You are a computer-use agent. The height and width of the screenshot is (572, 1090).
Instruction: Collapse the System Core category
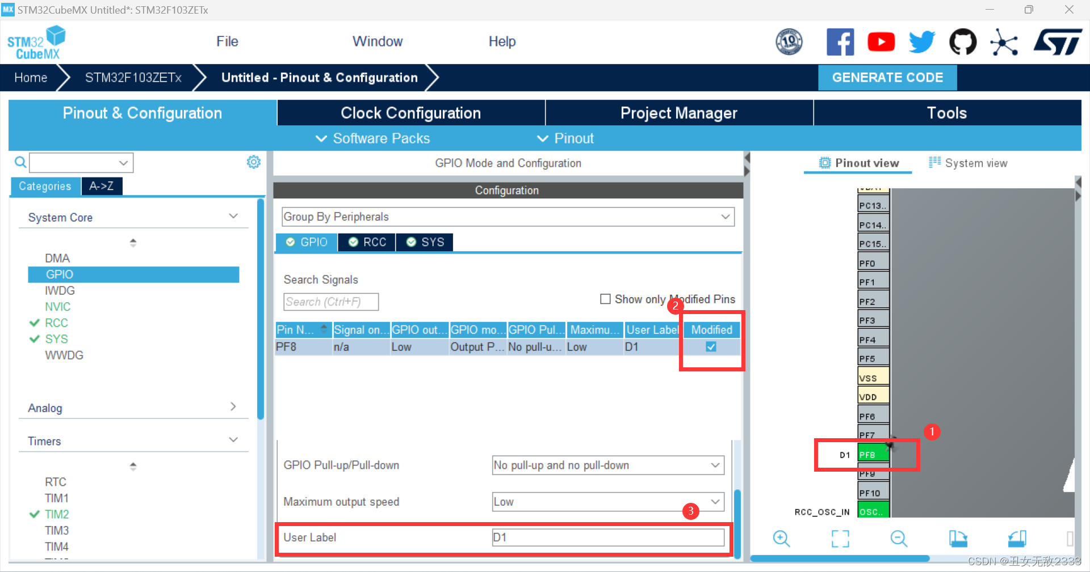233,217
